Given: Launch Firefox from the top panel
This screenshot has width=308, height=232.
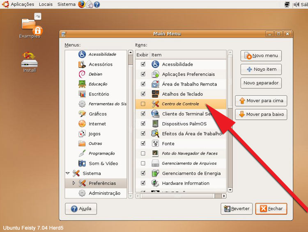Looking at the screenshot, I should (x=82, y=4).
